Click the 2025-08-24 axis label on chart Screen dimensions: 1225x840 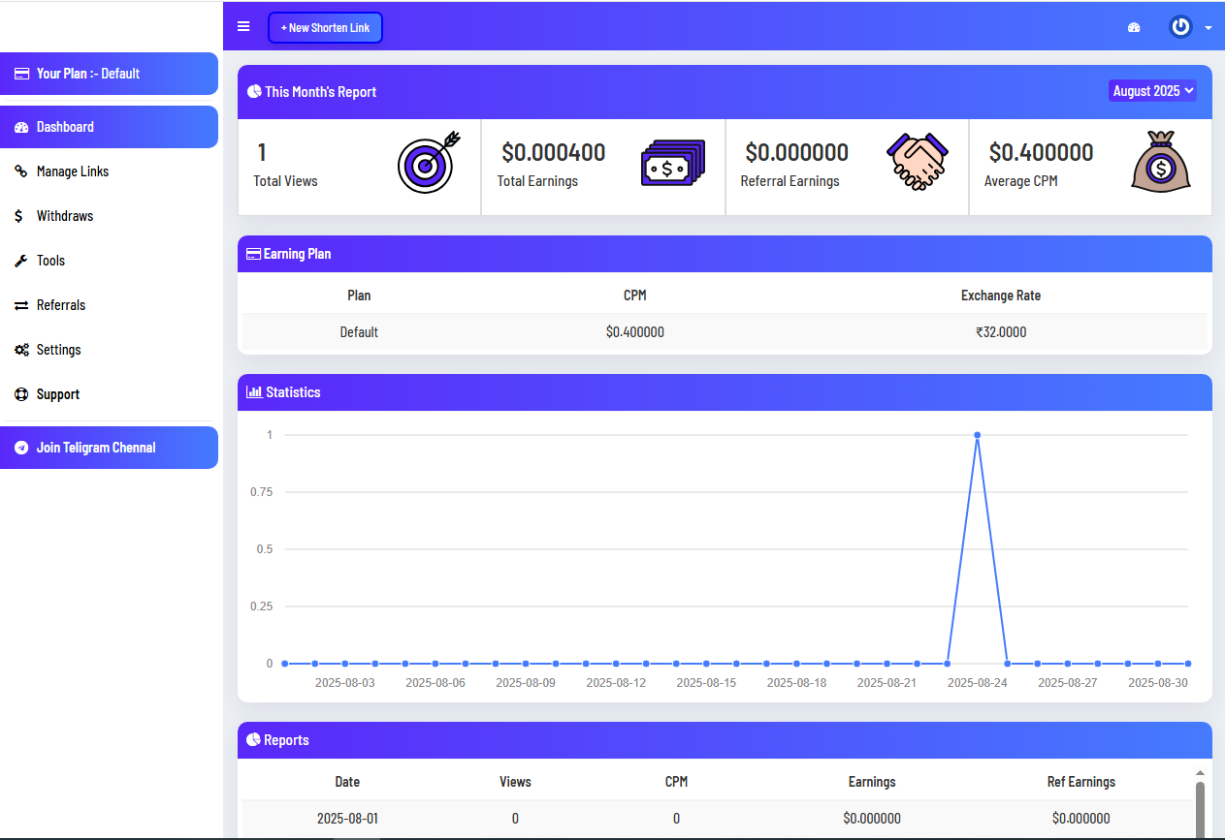(977, 683)
